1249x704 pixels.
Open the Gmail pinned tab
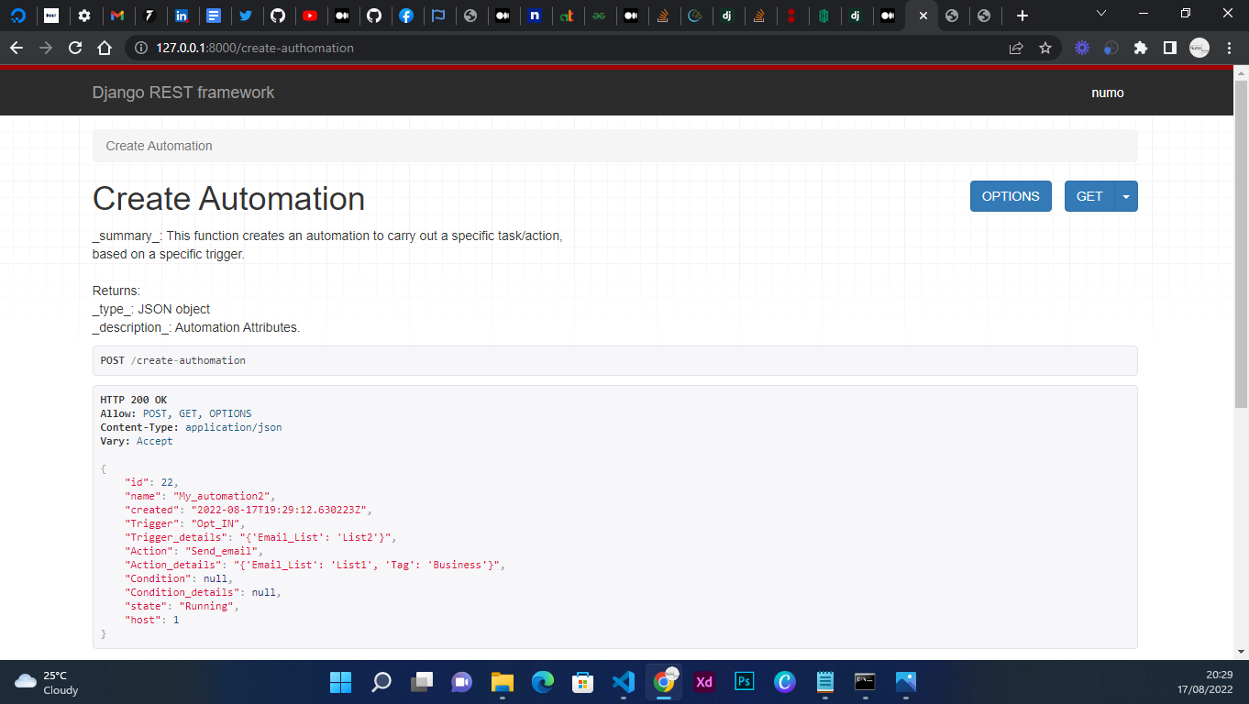tap(118, 15)
